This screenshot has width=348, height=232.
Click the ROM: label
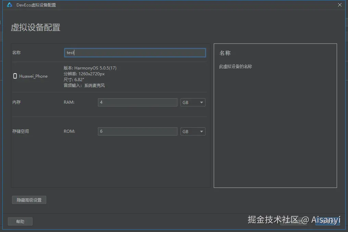pos(69,131)
